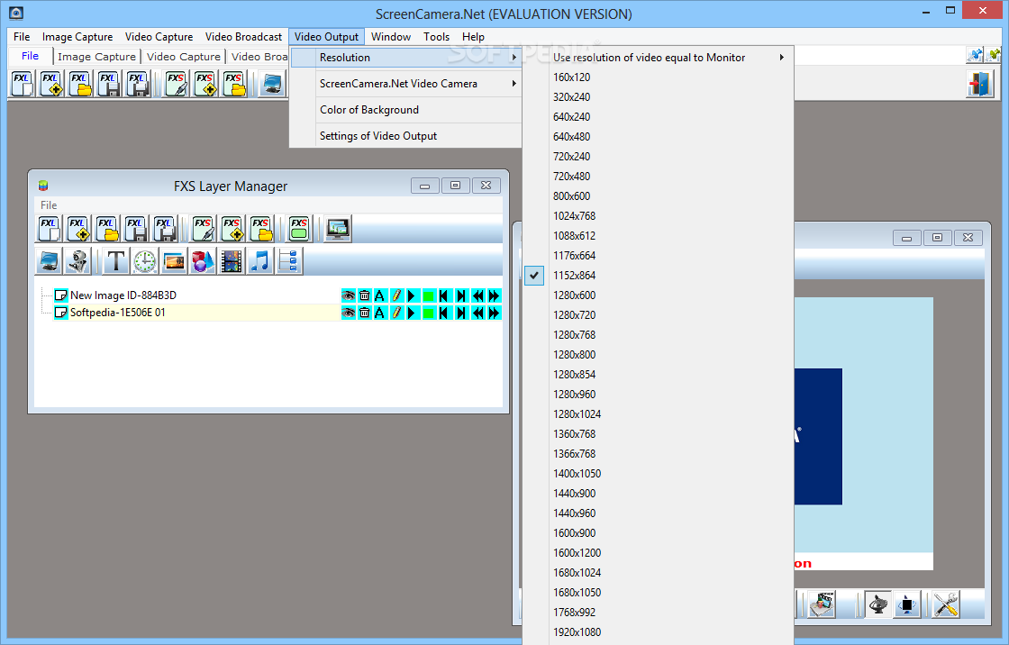
Task: Play the New Image ID-884B3D layer
Action: coord(413,295)
